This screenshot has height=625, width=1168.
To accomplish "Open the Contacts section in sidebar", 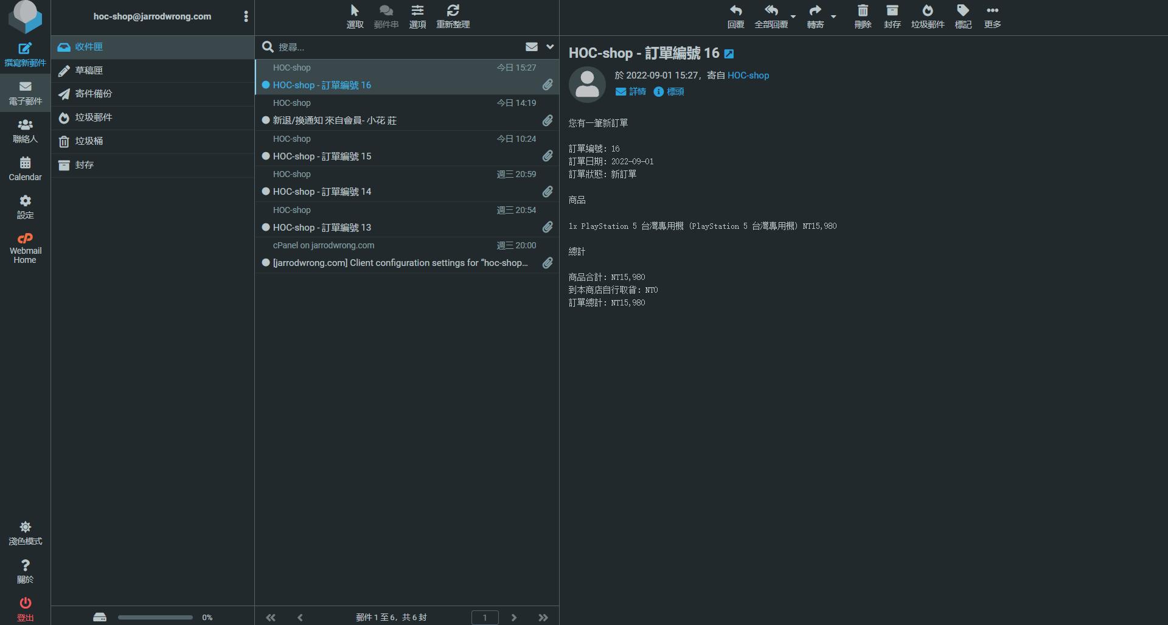I will click(x=25, y=131).
